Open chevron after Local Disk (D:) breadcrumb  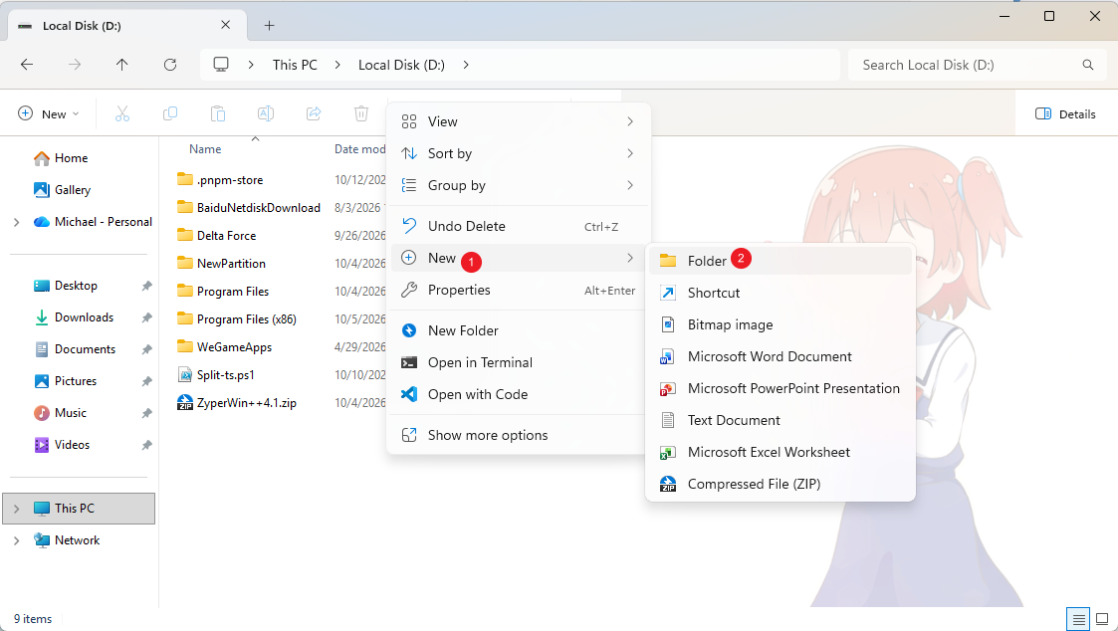pyautogui.click(x=466, y=65)
